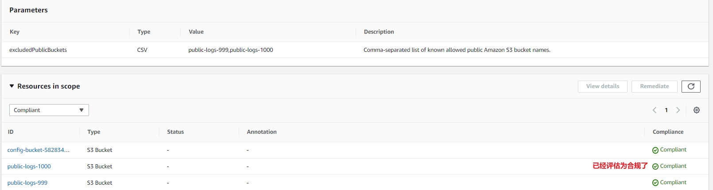The width and height of the screenshot is (713, 190).
Task: Click the View details button
Action: coord(602,86)
